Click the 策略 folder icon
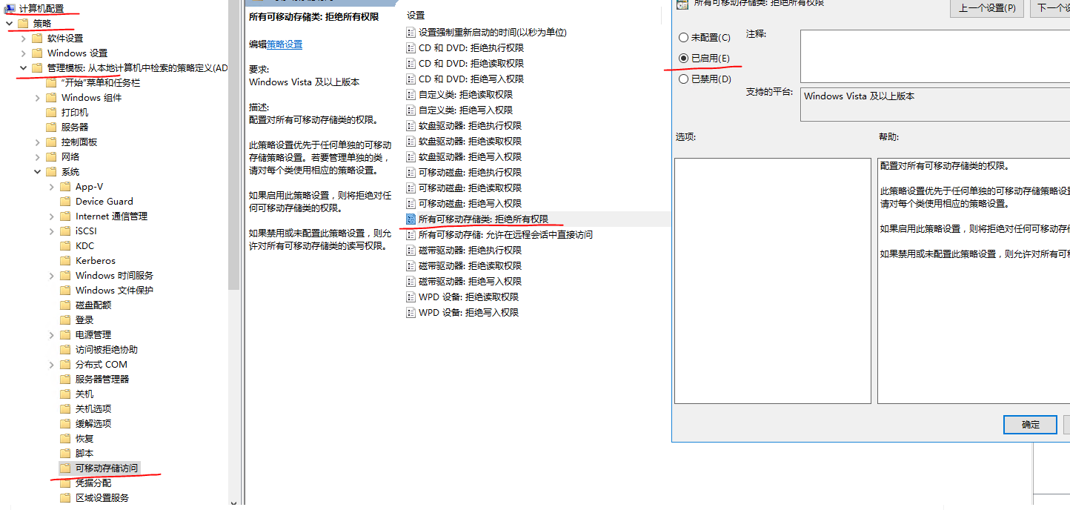The image size is (1070, 510). click(23, 23)
